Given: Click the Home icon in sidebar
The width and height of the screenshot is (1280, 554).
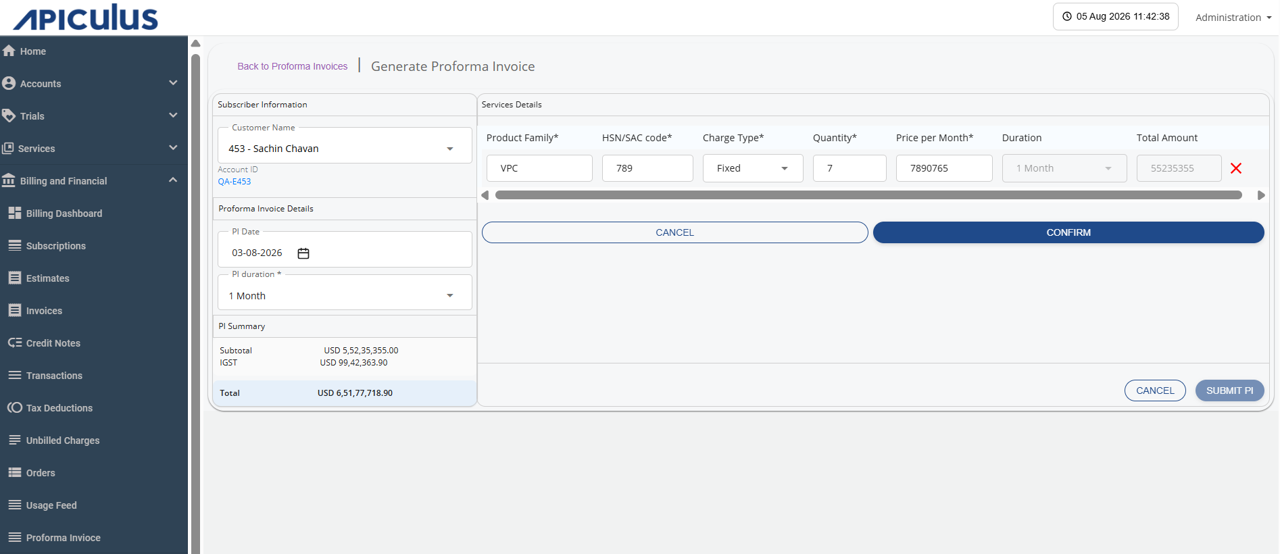Looking at the screenshot, I should [9, 51].
